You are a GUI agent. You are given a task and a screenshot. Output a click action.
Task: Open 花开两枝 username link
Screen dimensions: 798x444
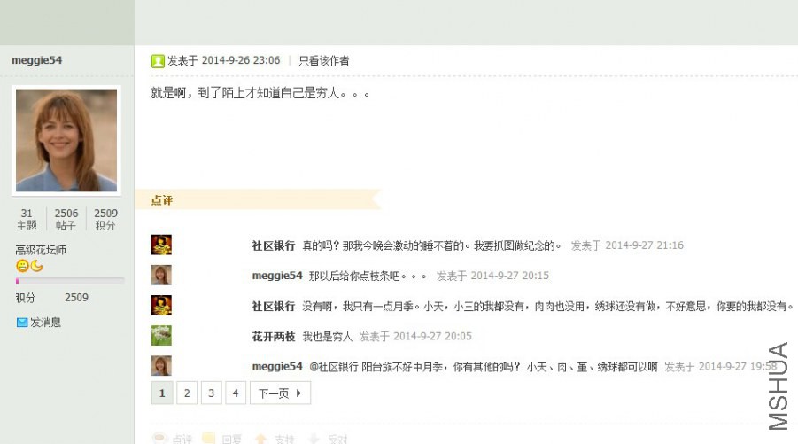coord(274,337)
